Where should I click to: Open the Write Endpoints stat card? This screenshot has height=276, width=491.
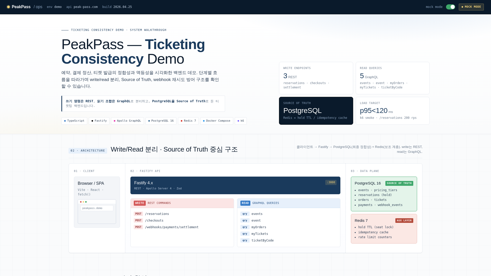tap(316, 78)
